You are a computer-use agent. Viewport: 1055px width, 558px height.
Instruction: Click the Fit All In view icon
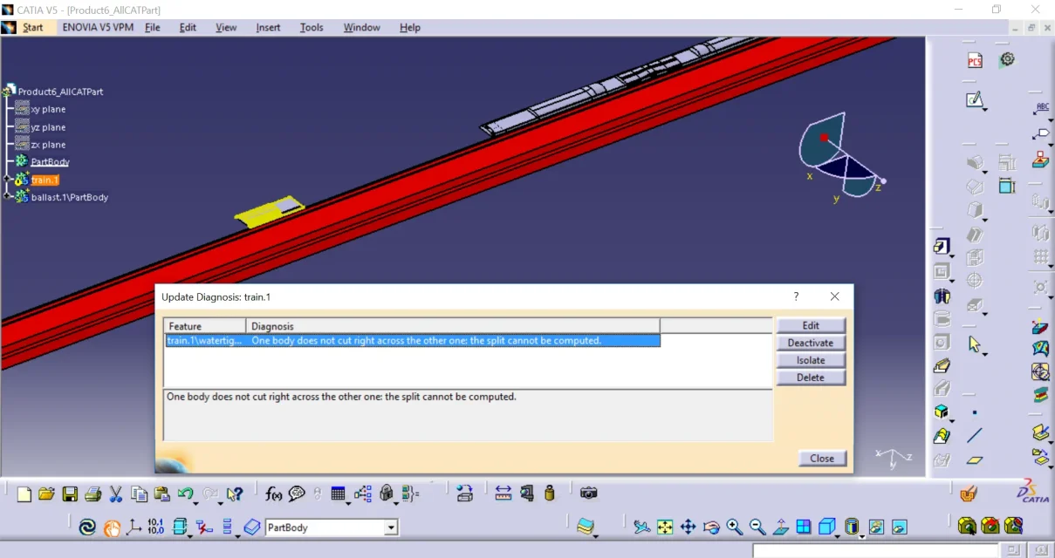(665, 527)
